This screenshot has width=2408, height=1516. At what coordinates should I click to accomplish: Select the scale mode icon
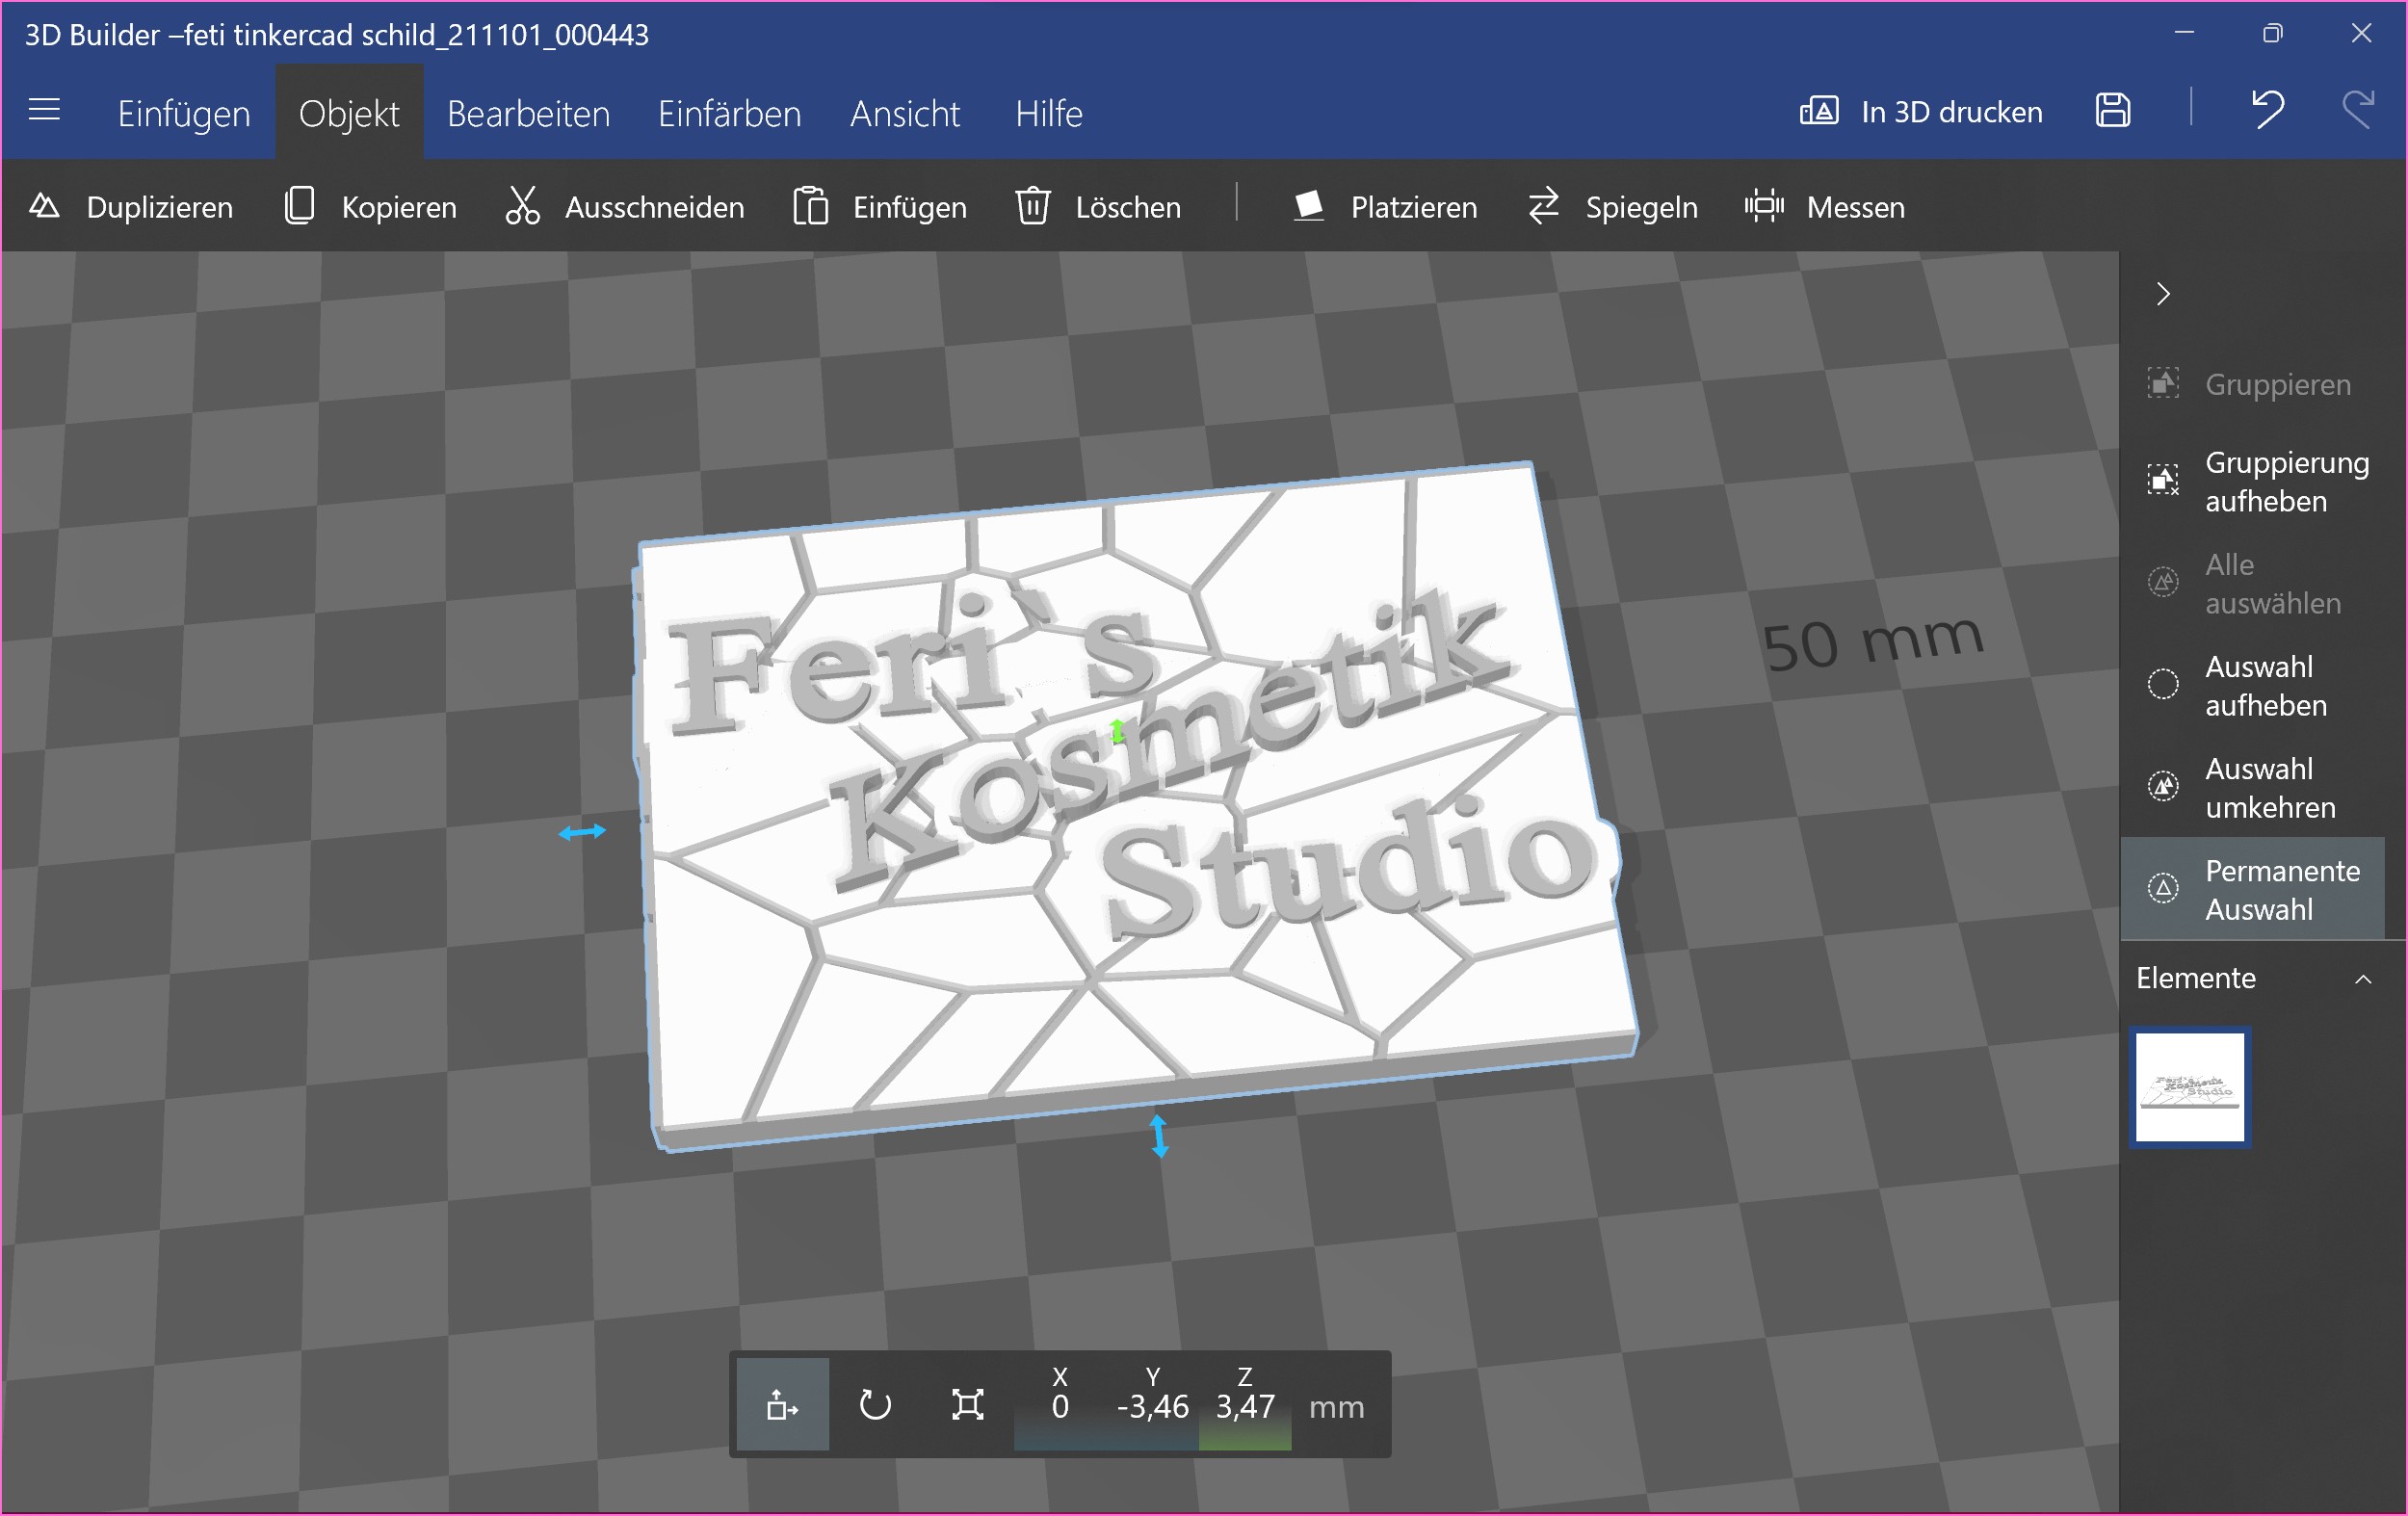coord(967,1404)
